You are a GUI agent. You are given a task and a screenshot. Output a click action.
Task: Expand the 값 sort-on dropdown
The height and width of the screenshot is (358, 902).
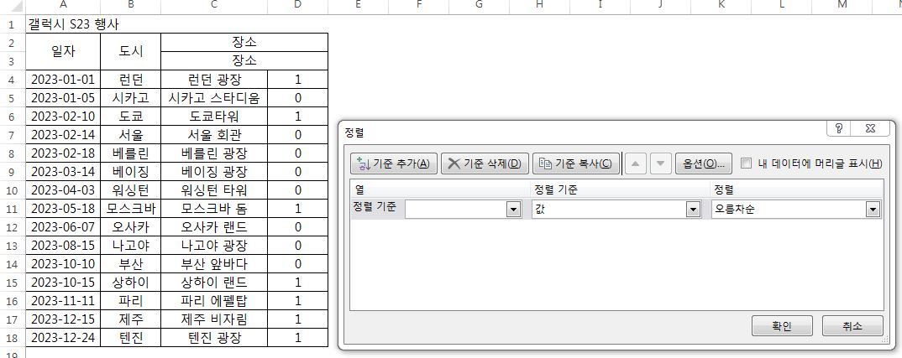tap(693, 209)
